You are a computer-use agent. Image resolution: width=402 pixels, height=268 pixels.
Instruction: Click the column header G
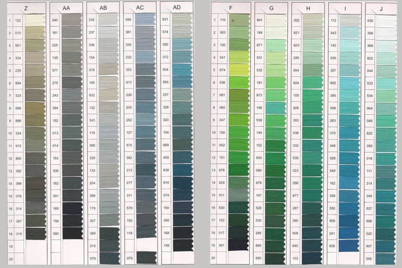(271, 8)
